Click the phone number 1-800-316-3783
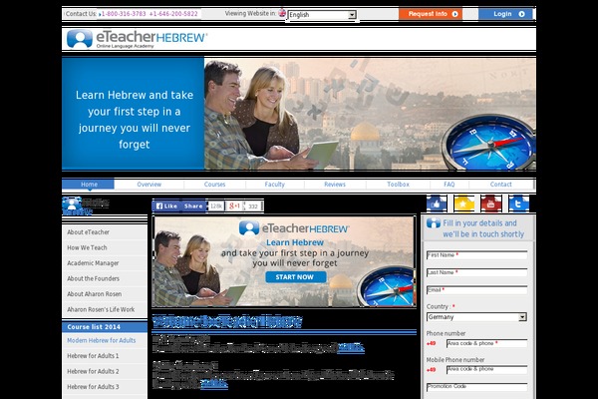 124,14
